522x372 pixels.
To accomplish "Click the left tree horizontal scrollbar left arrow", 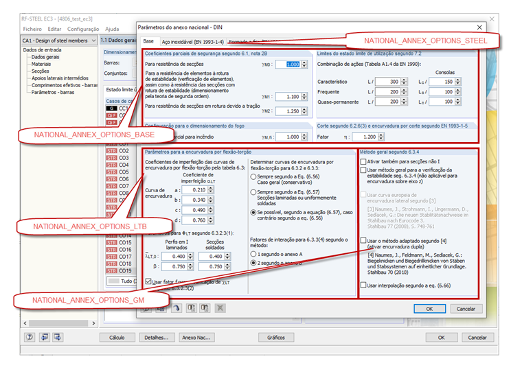I will [25, 323].
